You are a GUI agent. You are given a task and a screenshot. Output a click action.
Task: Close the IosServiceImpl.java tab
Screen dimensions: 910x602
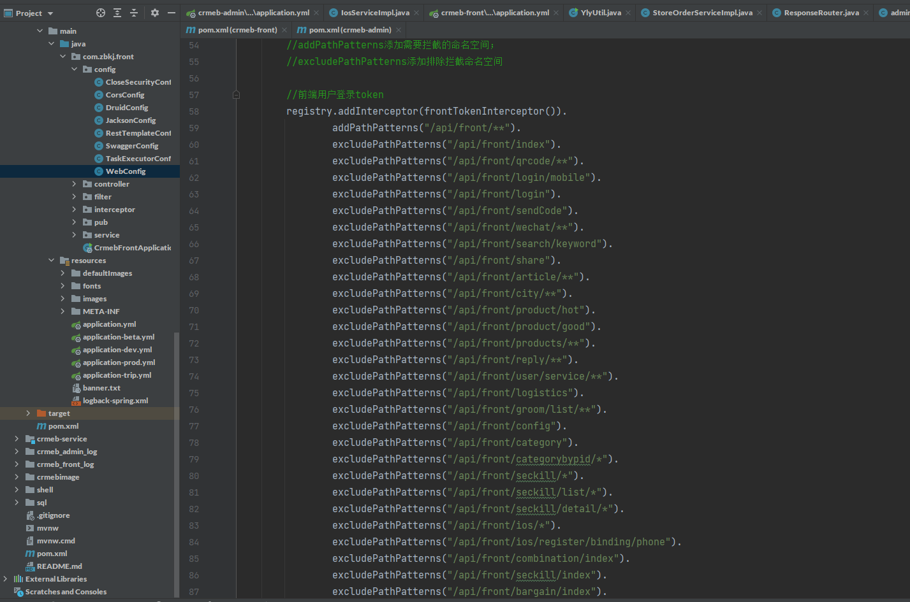(x=416, y=13)
